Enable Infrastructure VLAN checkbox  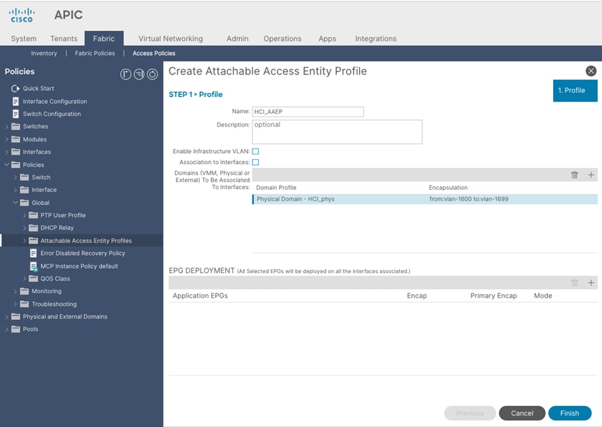point(255,151)
